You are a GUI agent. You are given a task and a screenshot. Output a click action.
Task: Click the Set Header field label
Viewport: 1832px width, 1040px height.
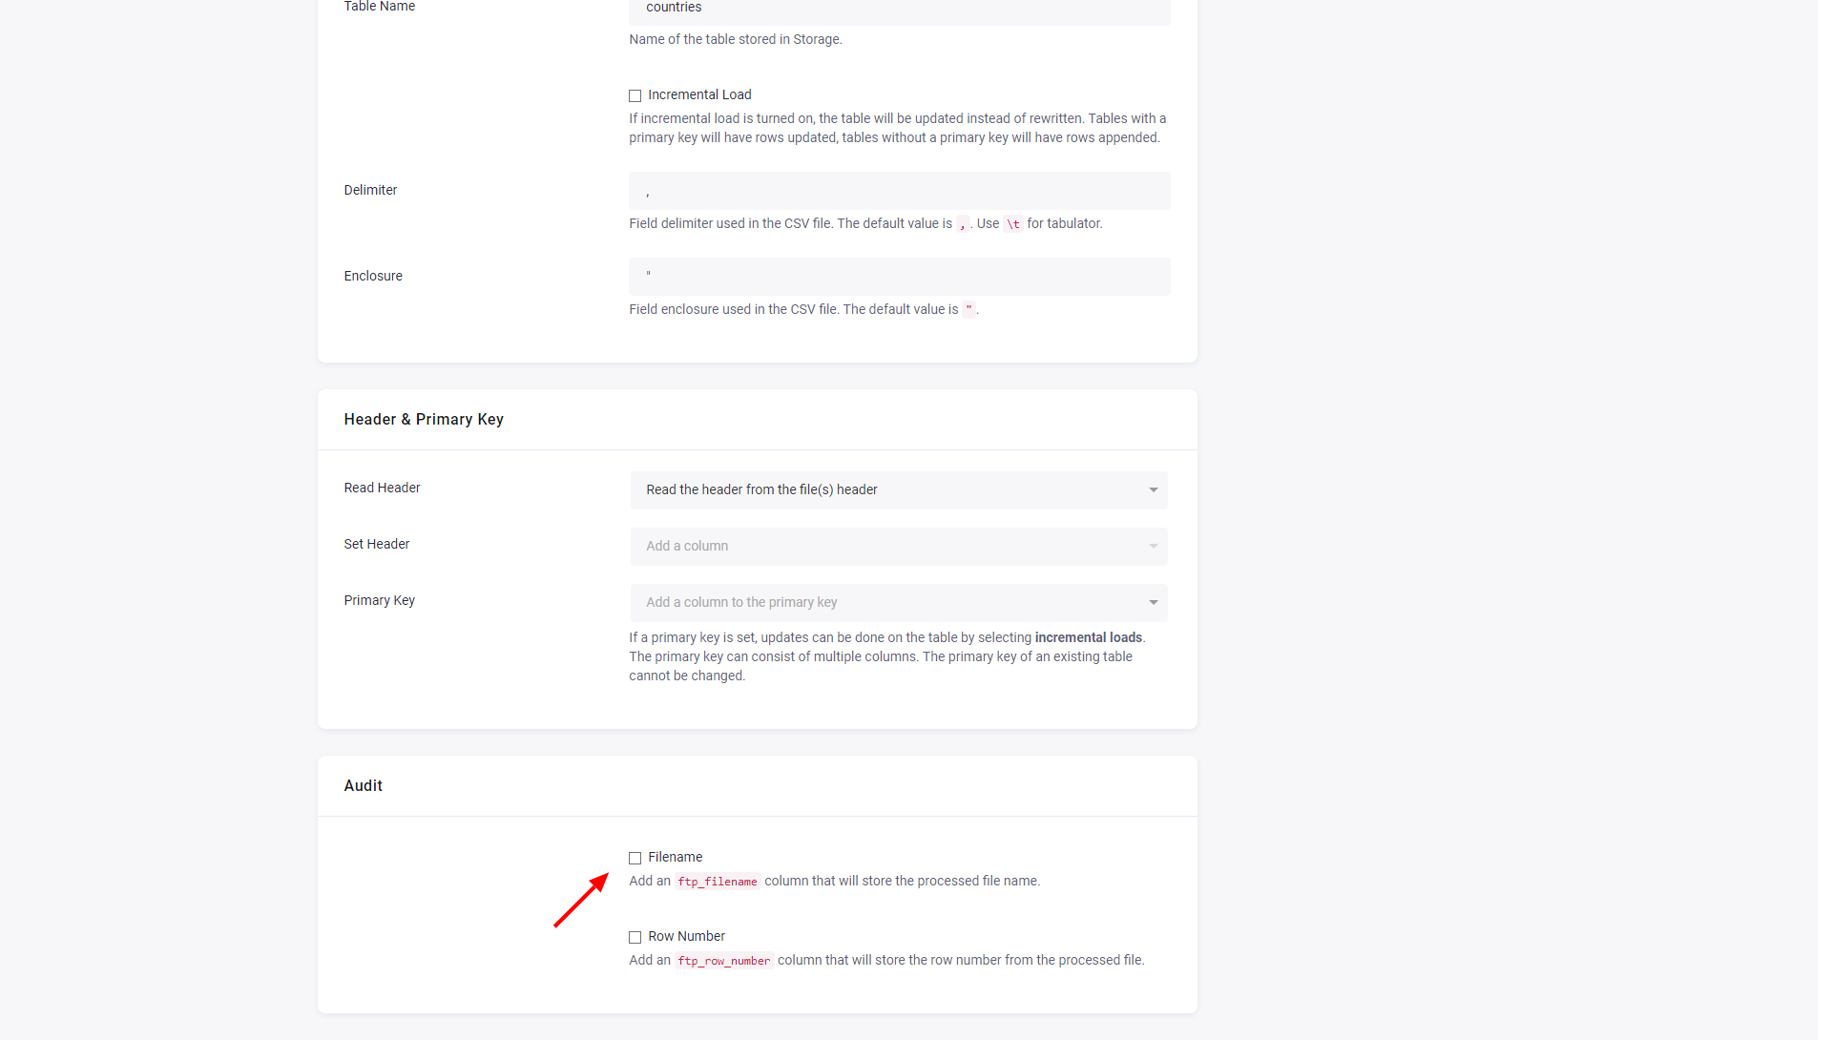point(376,544)
